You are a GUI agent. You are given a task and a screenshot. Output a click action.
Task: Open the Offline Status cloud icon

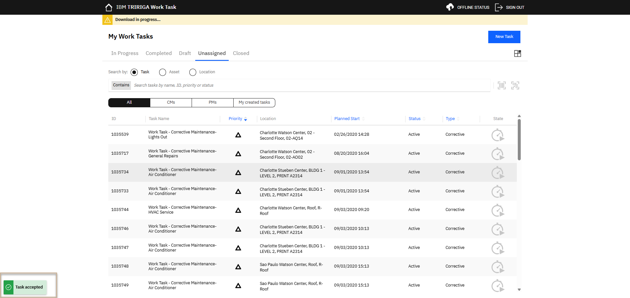pyautogui.click(x=450, y=7)
